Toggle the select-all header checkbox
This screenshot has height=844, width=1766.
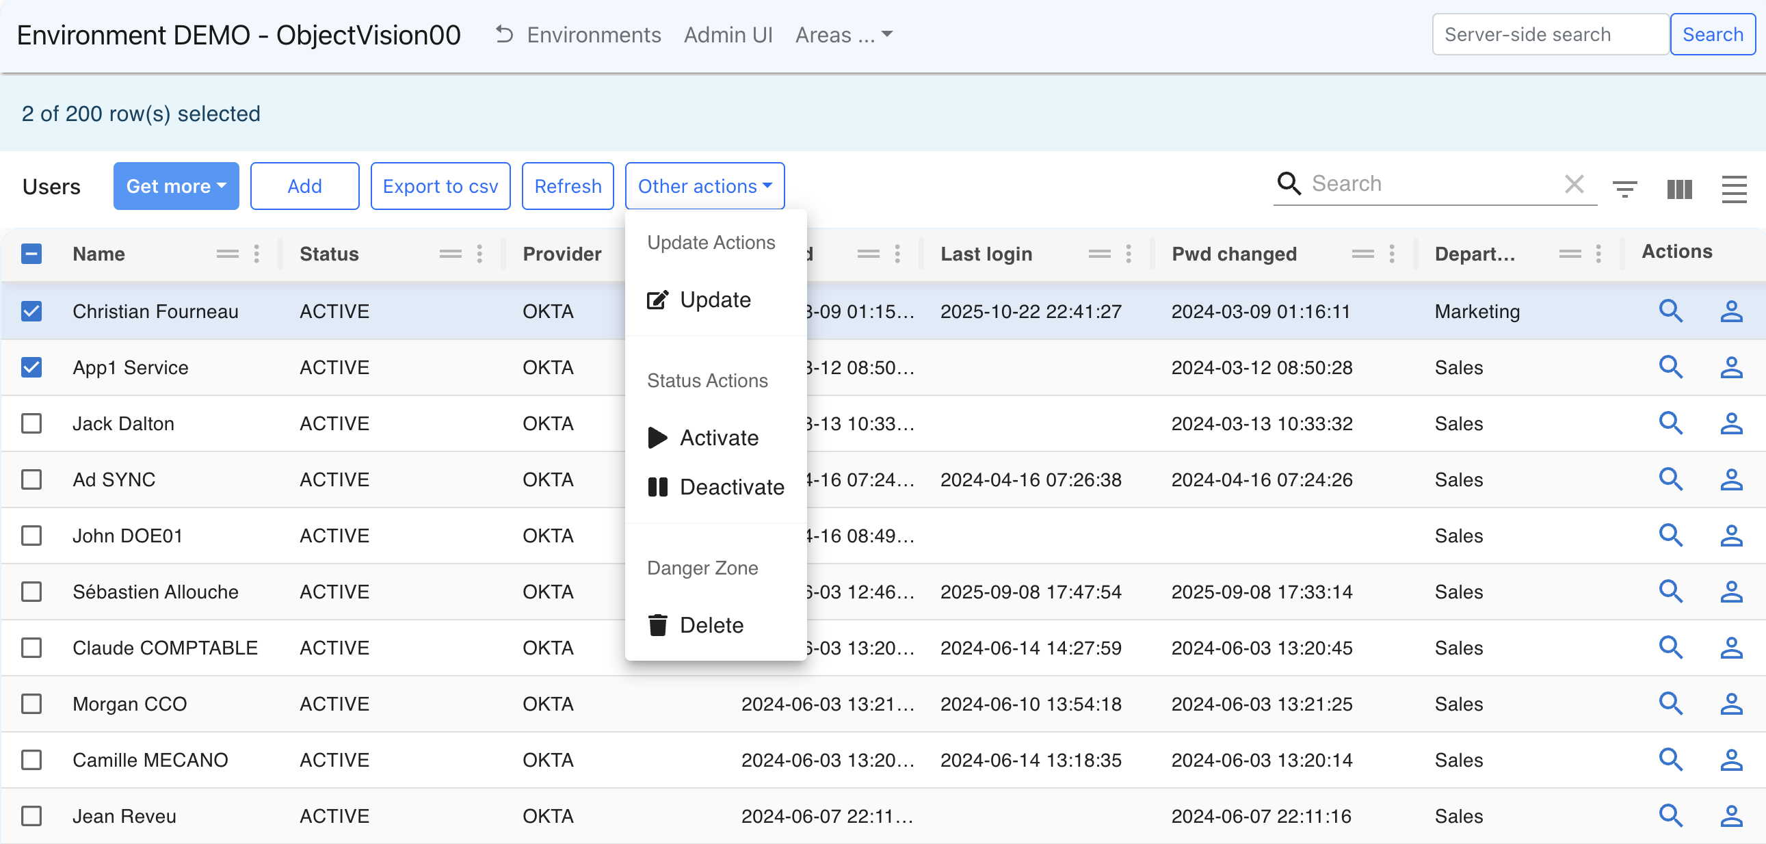31,254
